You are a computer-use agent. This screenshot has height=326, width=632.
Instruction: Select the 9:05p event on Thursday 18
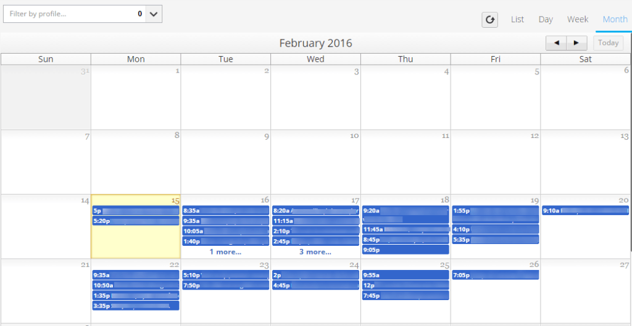coord(405,250)
